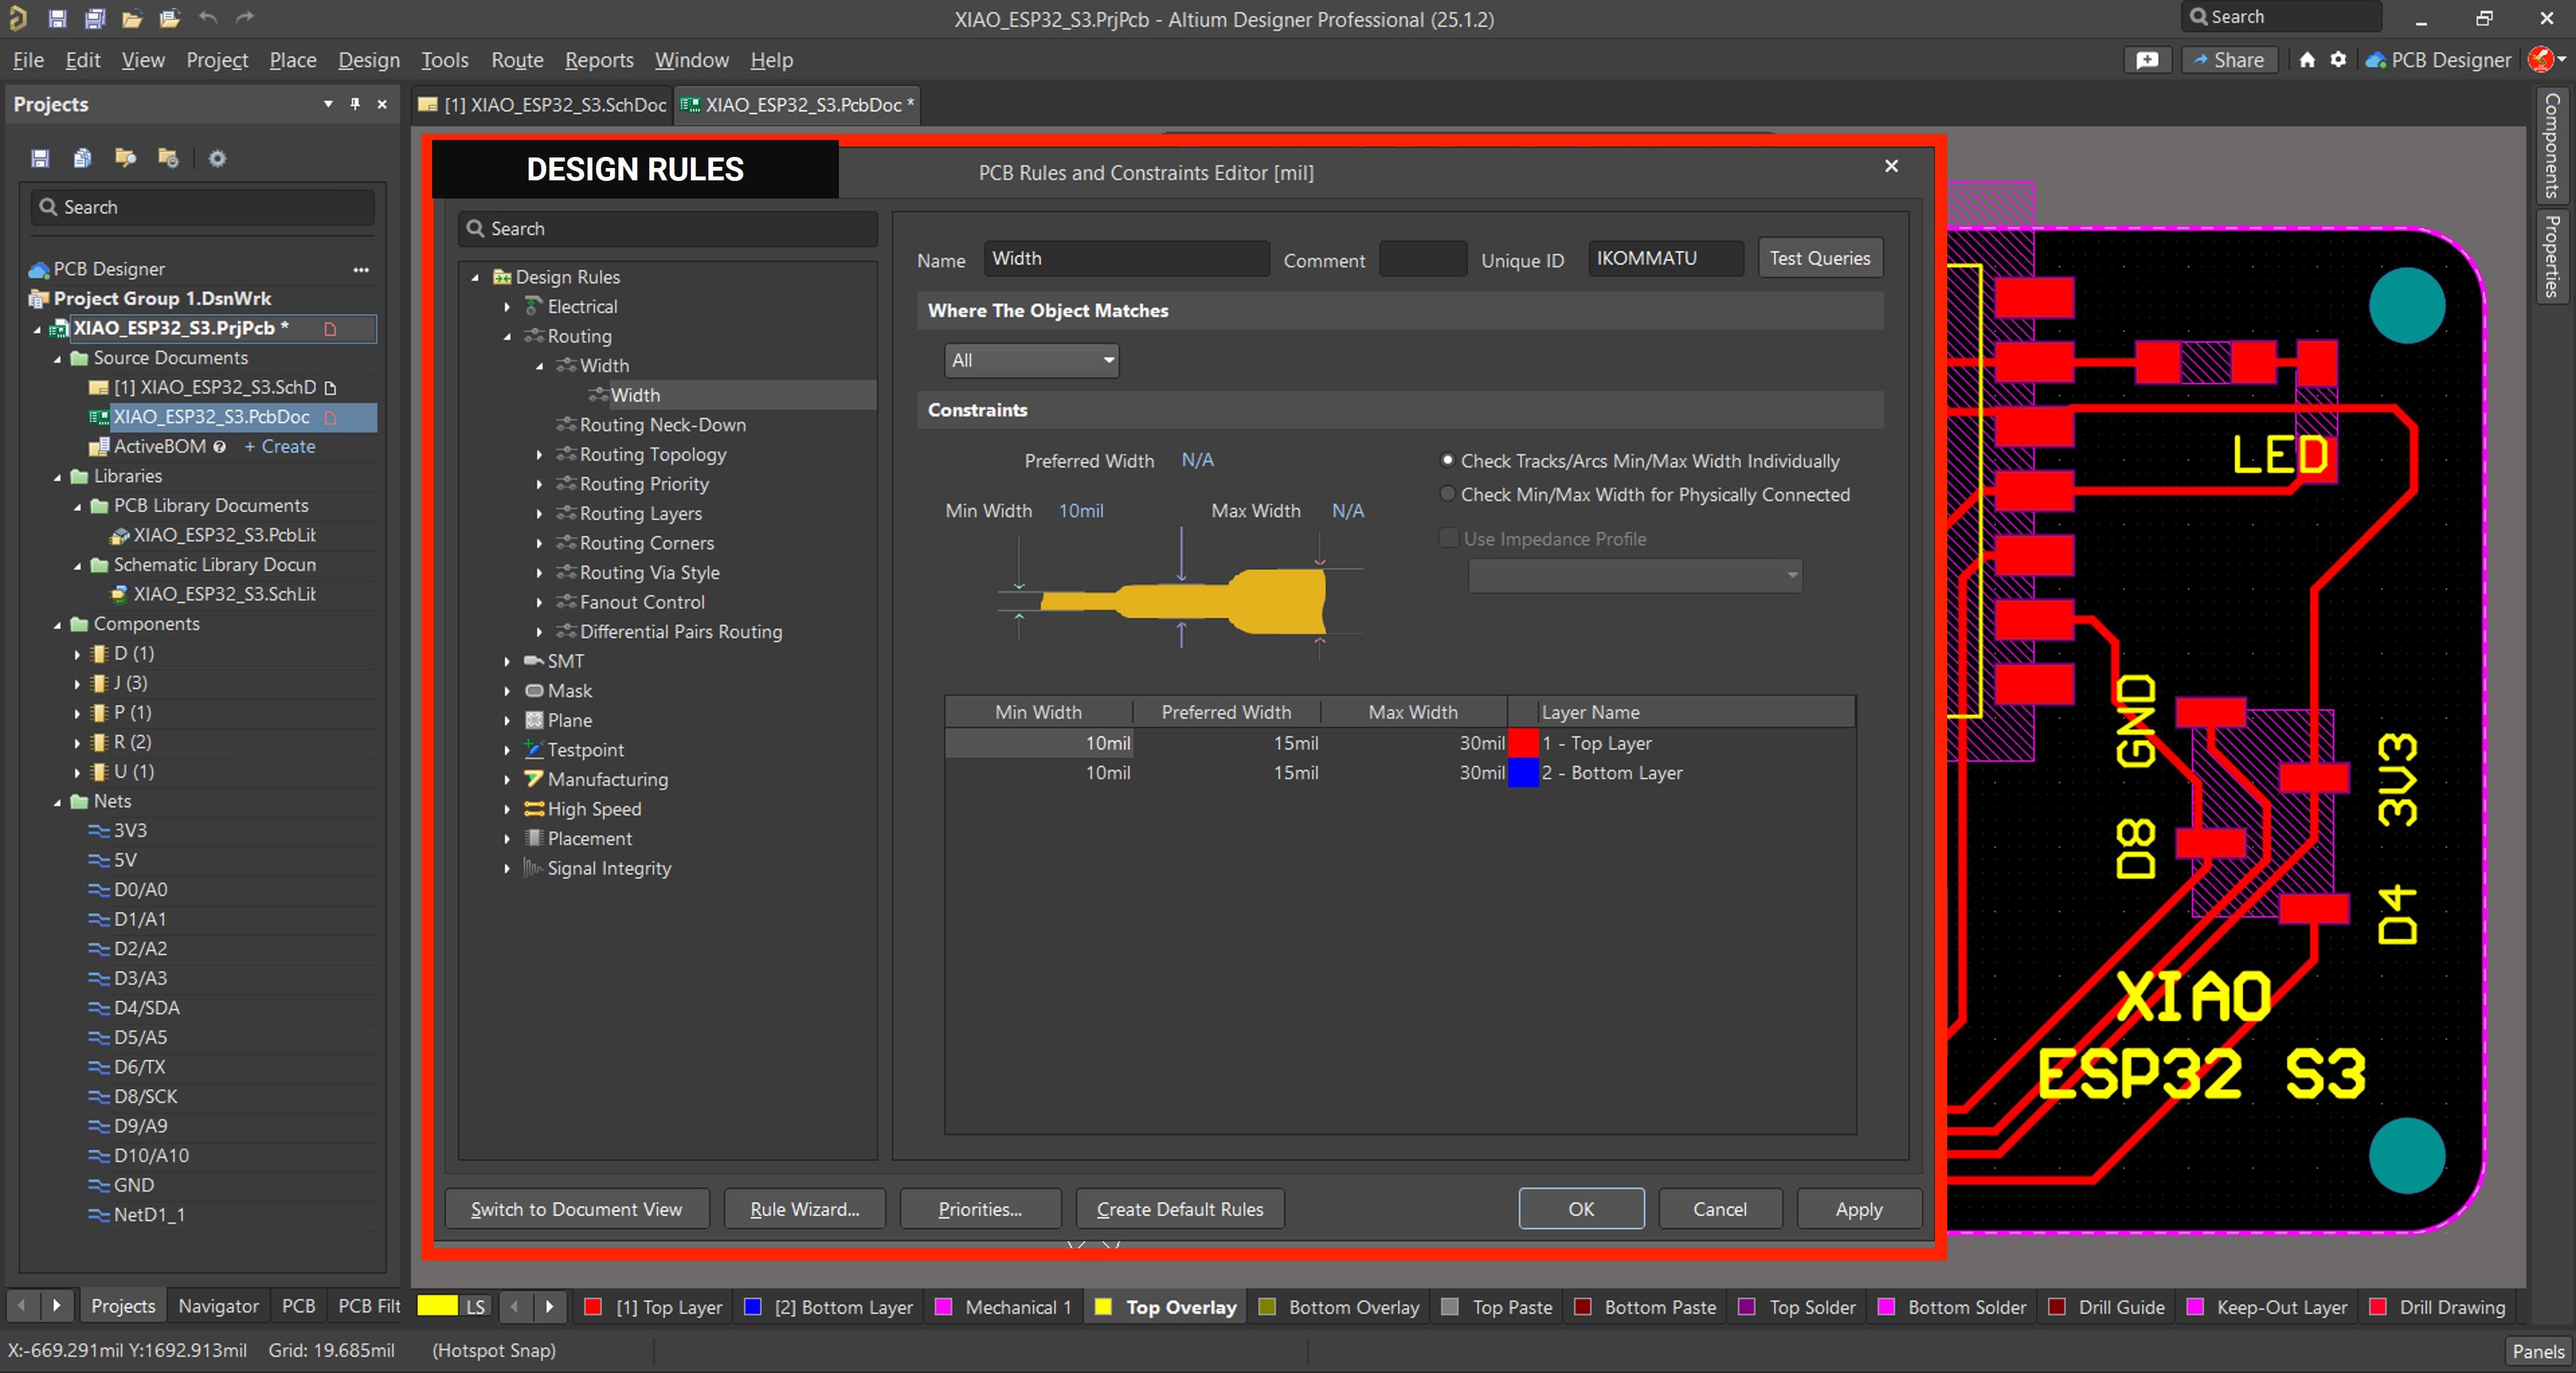Viewport: 2576px width, 1373px height.
Task: Open the Route menu
Action: (517, 60)
